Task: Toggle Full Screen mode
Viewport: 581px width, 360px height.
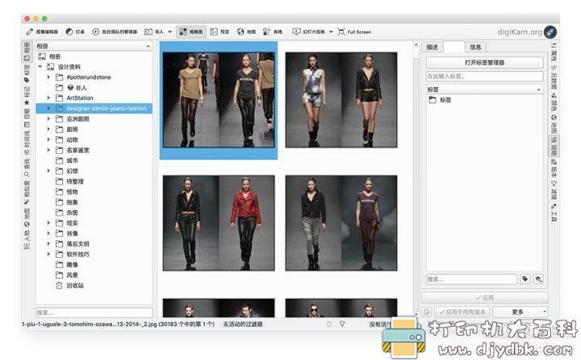Action: [354, 32]
